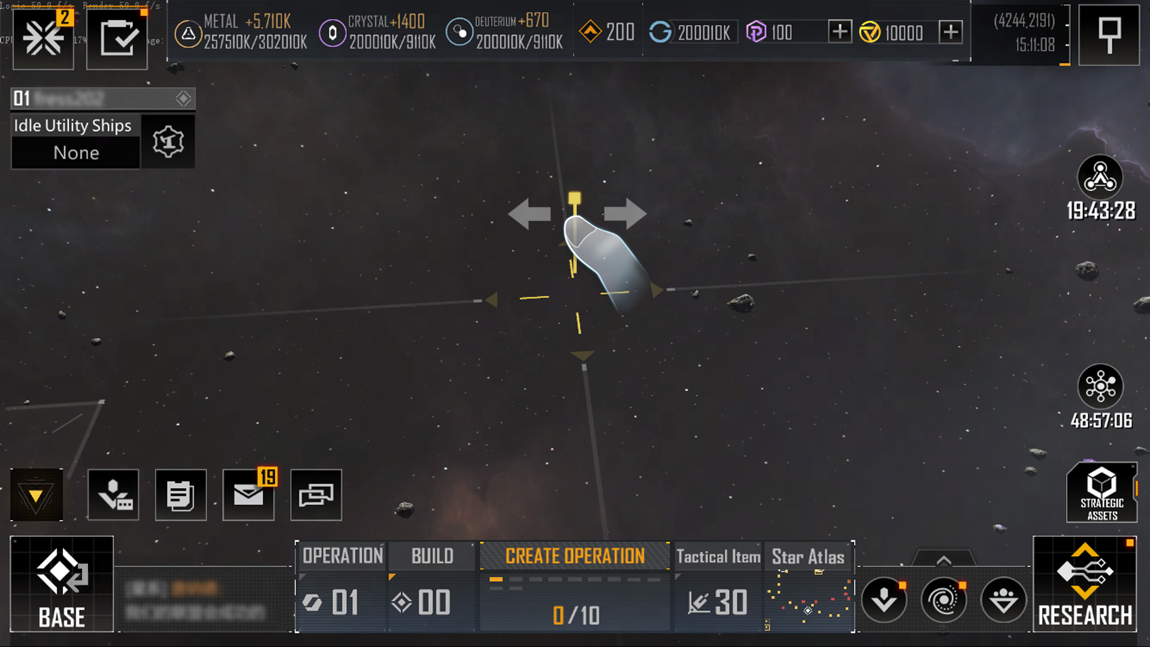
Task: Open the crossed-arrows alert icon with 2 badge
Action: pos(43,38)
